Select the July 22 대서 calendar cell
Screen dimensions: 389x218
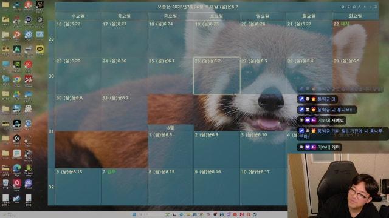[x=355, y=39]
